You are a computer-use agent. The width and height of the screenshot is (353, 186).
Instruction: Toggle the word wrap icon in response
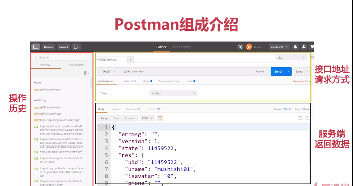pyautogui.click(x=160, y=118)
